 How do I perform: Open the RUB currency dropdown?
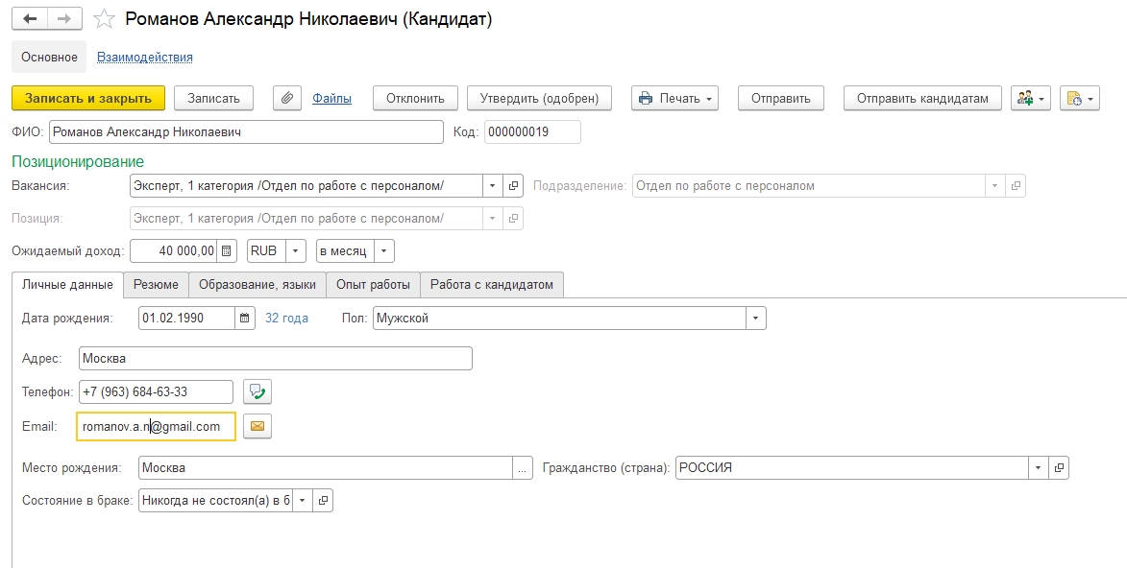(296, 251)
